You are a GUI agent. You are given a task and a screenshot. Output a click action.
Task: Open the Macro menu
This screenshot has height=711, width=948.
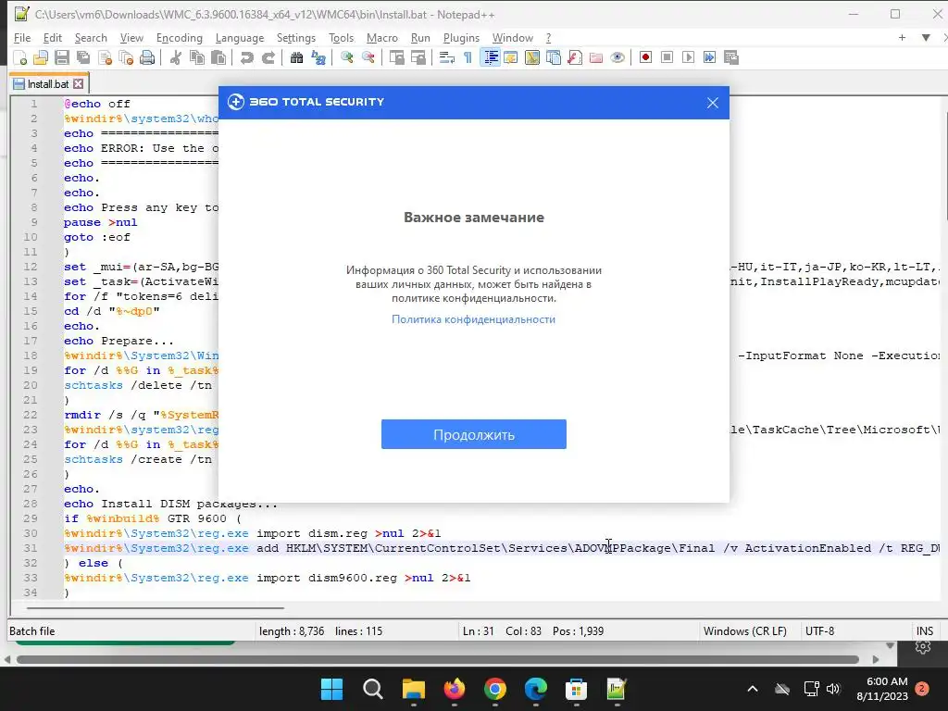(x=382, y=37)
